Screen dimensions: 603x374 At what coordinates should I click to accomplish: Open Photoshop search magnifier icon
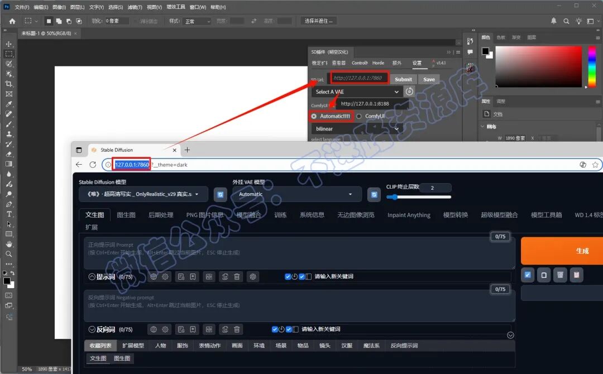[x=566, y=21]
